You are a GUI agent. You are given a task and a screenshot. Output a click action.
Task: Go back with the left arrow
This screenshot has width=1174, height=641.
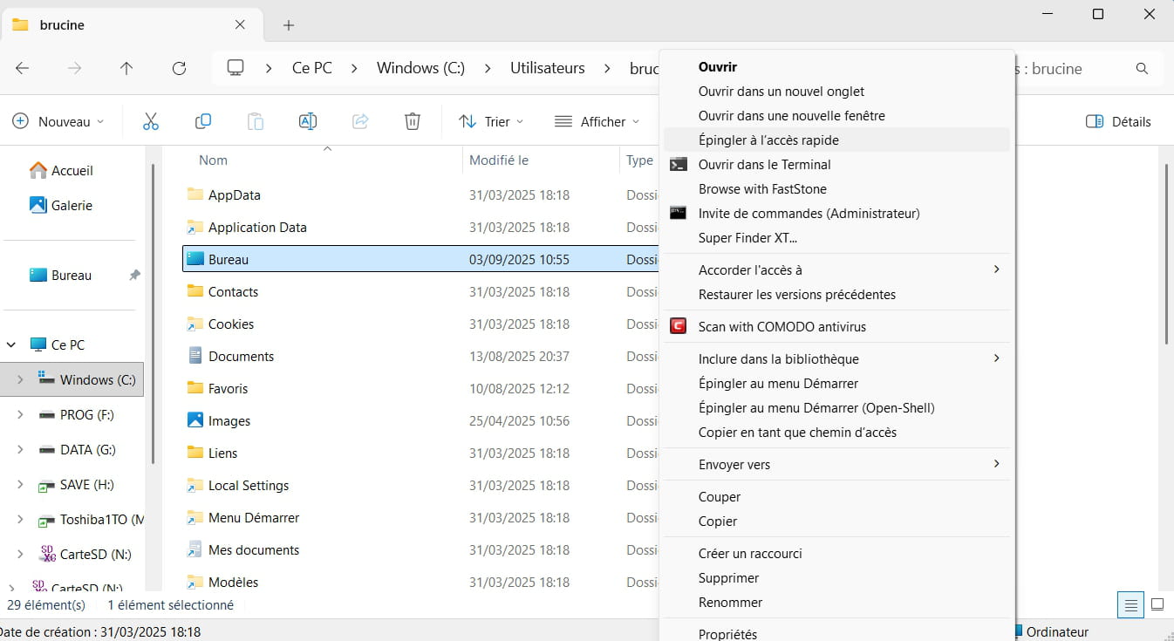click(x=23, y=68)
